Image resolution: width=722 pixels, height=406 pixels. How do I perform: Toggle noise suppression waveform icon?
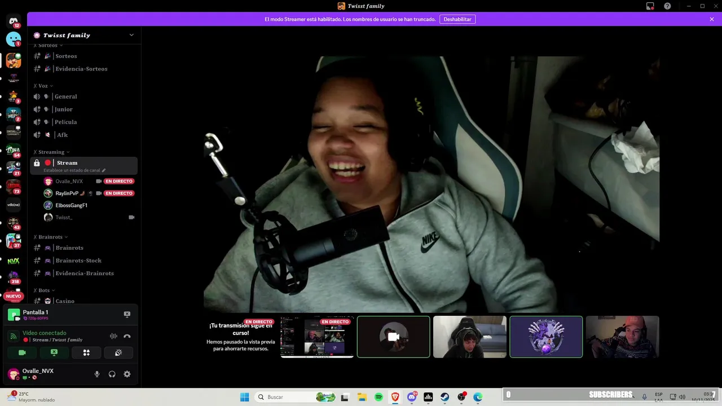[x=113, y=336]
